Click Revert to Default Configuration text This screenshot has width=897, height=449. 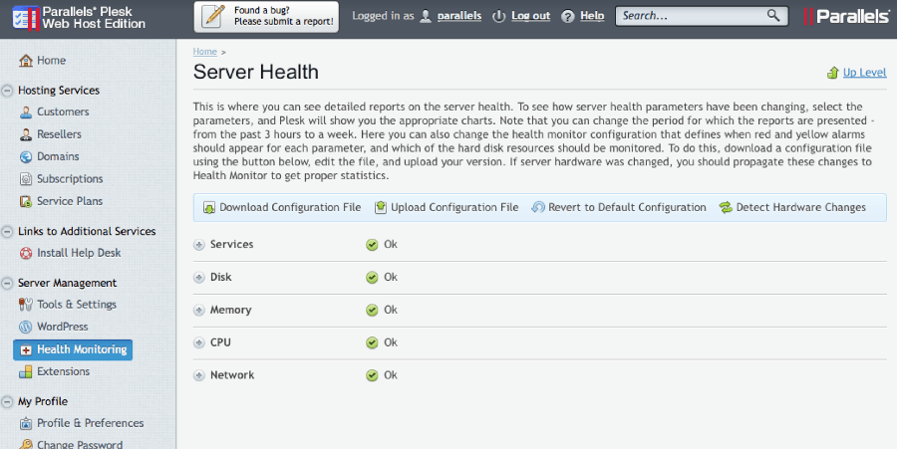pyautogui.click(x=627, y=207)
